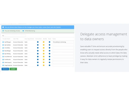Click the user icon for ArvindRao
This screenshot has width=129, height=96.
point(3,48)
